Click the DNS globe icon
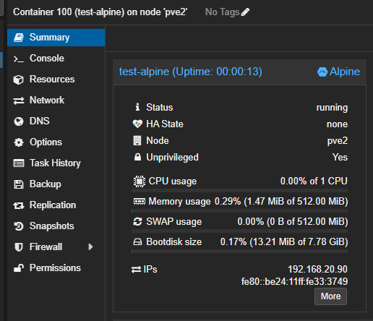The image size is (373, 321). point(19,121)
